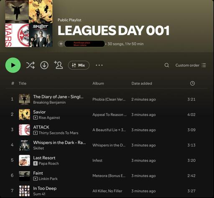The height and width of the screenshot is (198, 214).
Task: Click the Faint music video icon
Action: pos(36,179)
